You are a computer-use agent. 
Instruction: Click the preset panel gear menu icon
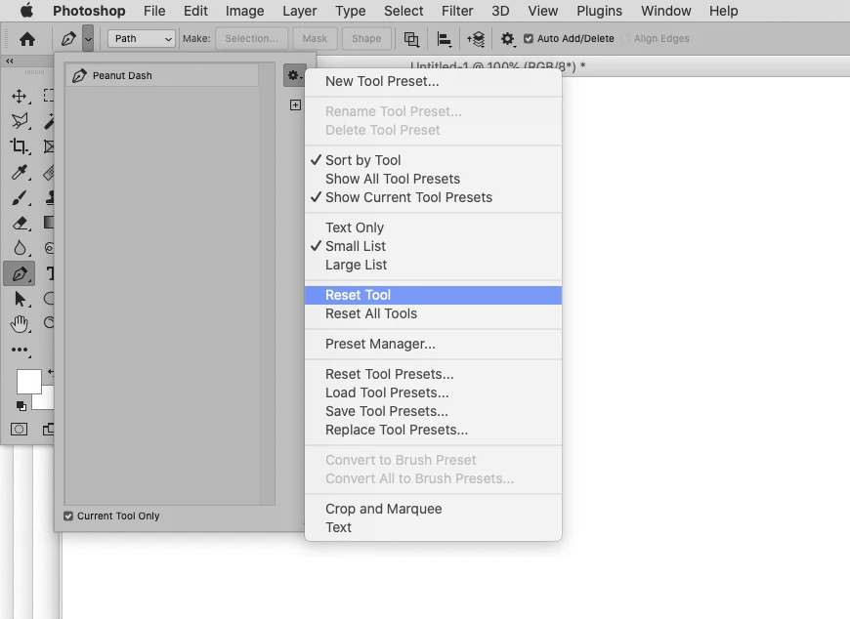294,75
